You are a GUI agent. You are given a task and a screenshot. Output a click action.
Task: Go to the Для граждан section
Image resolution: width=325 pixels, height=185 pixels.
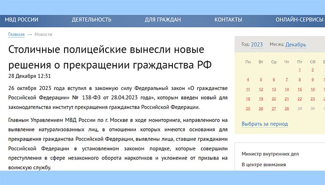click(162, 19)
